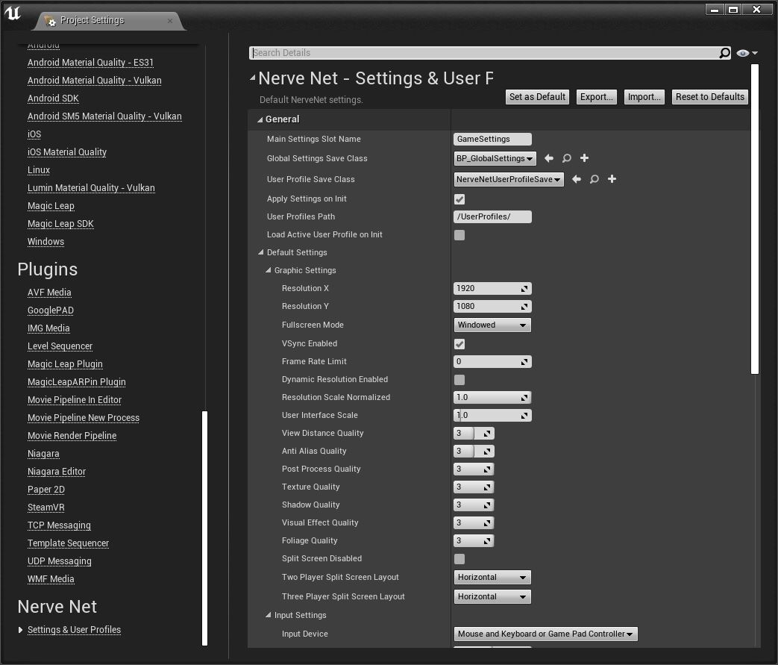This screenshot has width=778, height=665.
Task: Open Fullscreen Mode Windowed dropdown
Action: click(x=492, y=325)
